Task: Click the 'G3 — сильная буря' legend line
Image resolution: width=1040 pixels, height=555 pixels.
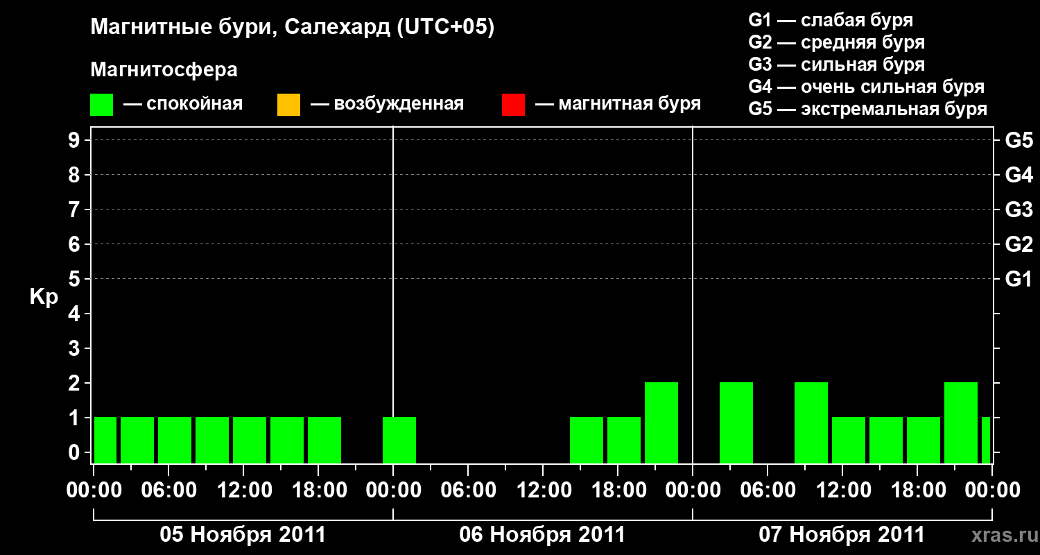Action: (837, 65)
